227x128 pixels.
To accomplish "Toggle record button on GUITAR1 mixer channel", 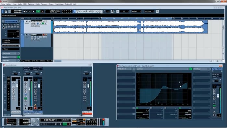I will coord(35,108).
